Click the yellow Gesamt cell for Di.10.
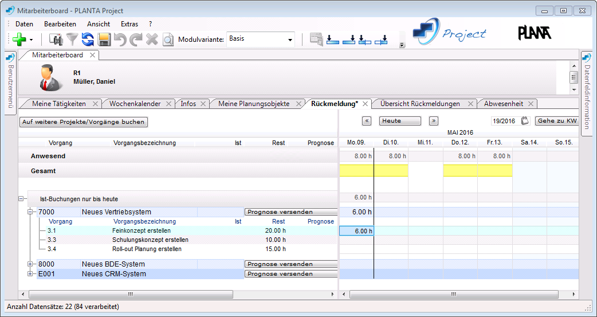This screenshot has height=317, width=597. 391,171
